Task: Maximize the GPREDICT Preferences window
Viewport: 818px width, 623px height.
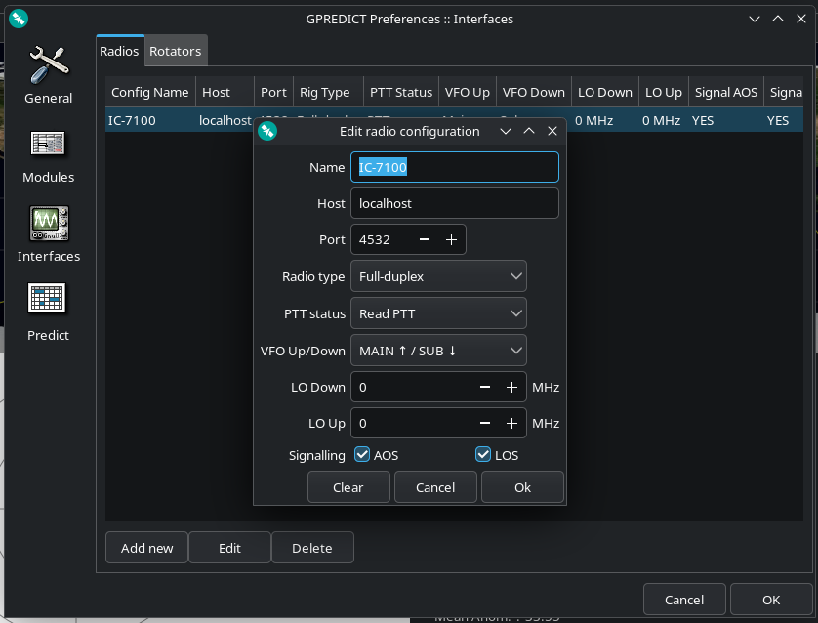Action: [778, 19]
